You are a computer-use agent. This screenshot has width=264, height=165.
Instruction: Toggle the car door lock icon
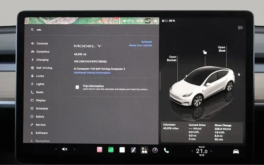205,52
